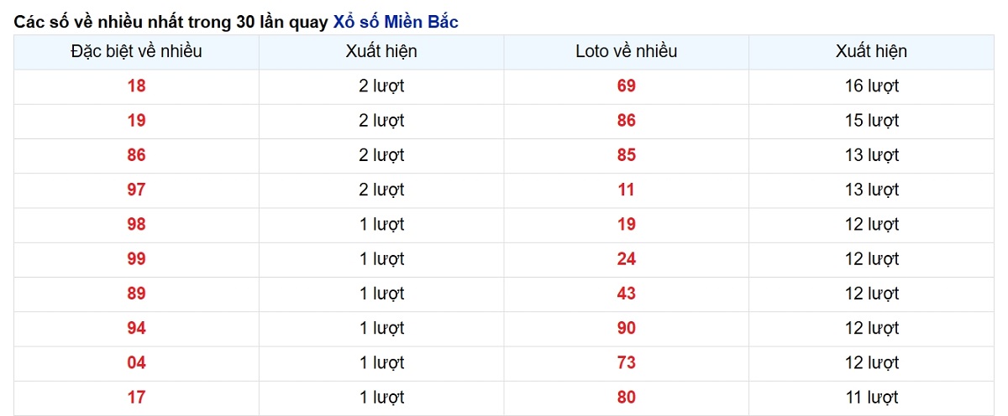Click special number 94
Viewport: 1008px width, 416px height.
(136, 328)
